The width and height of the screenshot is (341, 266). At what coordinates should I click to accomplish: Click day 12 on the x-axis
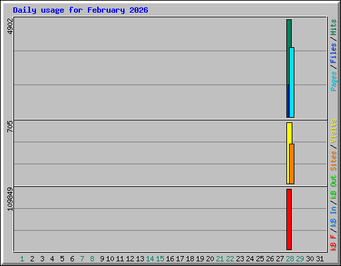(x=130, y=259)
